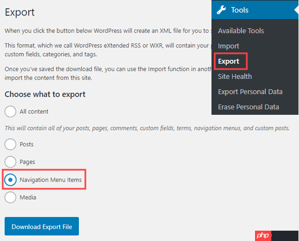The height and width of the screenshot is (241, 299).
Task: Click the Export page heading
Action: pyautogui.click(x=20, y=12)
